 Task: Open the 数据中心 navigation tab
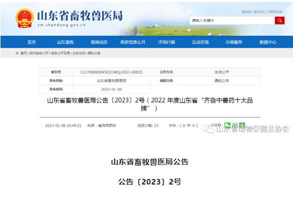coord(268,42)
